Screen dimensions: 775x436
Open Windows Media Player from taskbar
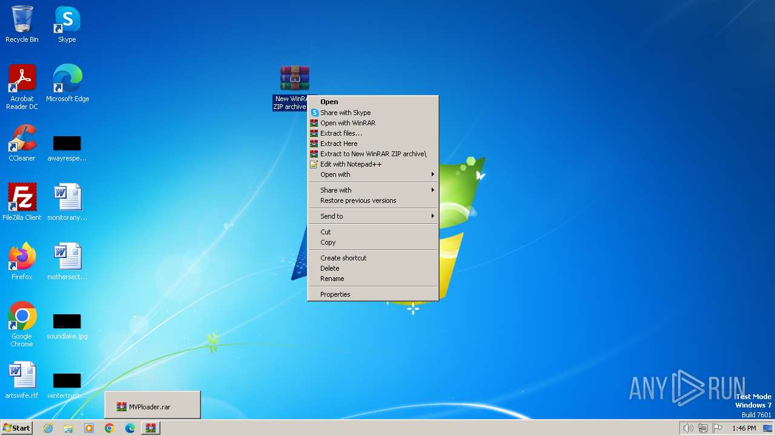click(x=89, y=428)
